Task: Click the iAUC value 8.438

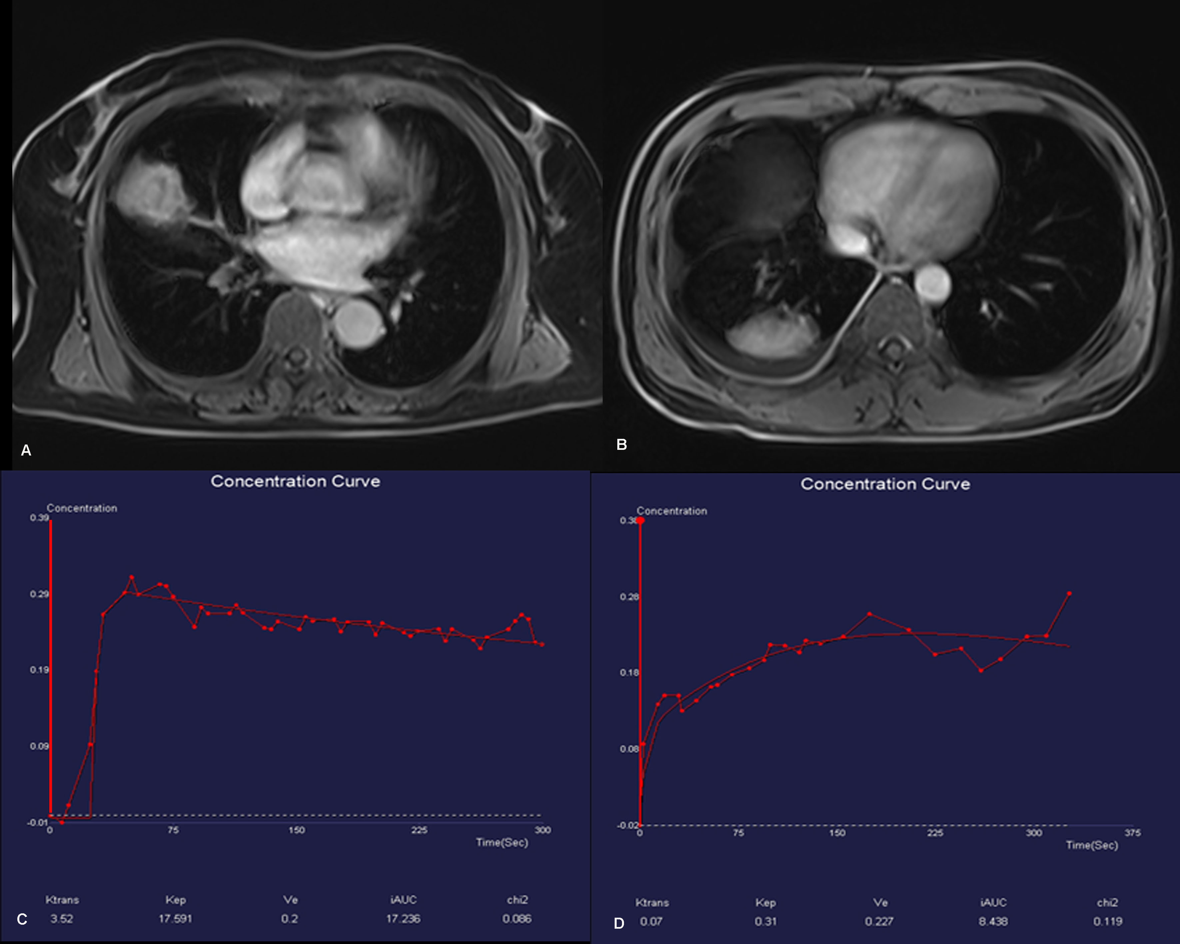Action: 993,922
